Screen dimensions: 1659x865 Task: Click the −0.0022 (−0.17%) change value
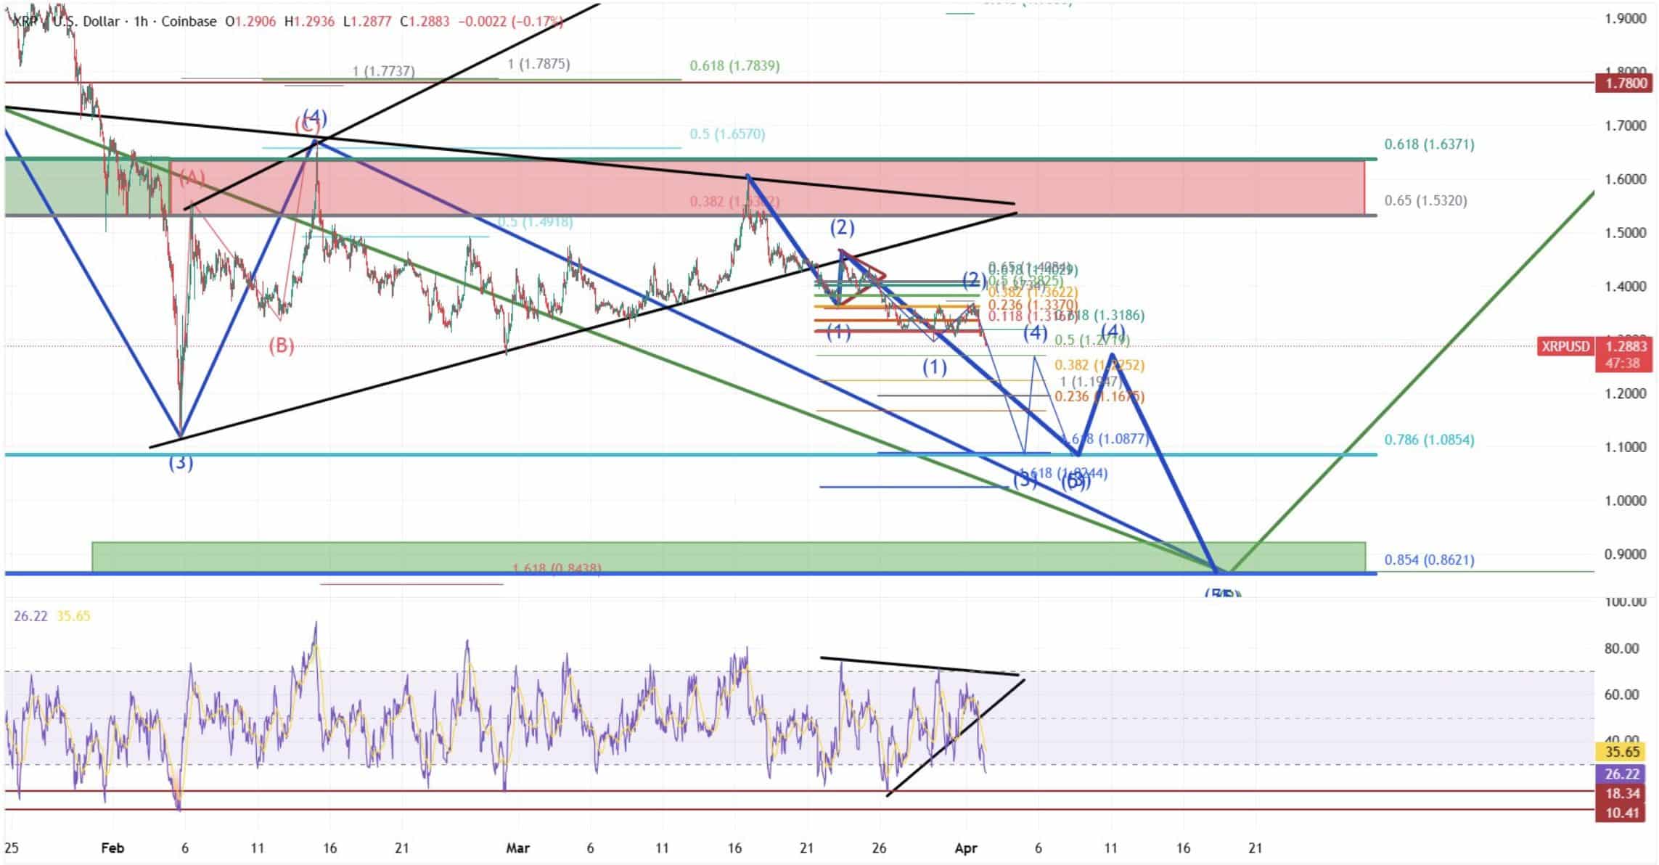(x=512, y=21)
